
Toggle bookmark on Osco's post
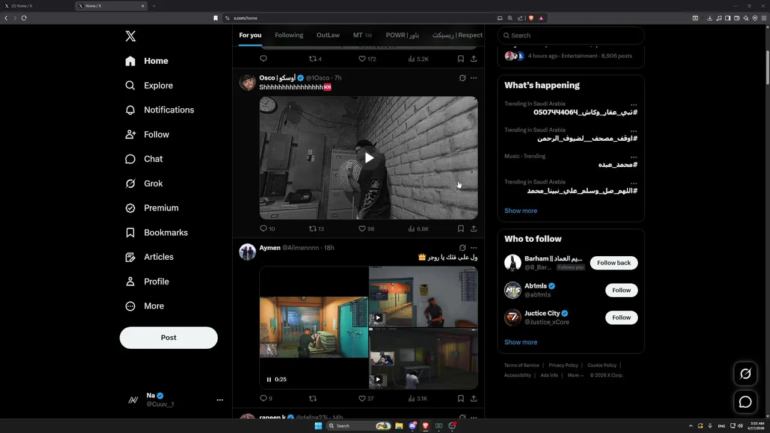click(460, 229)
